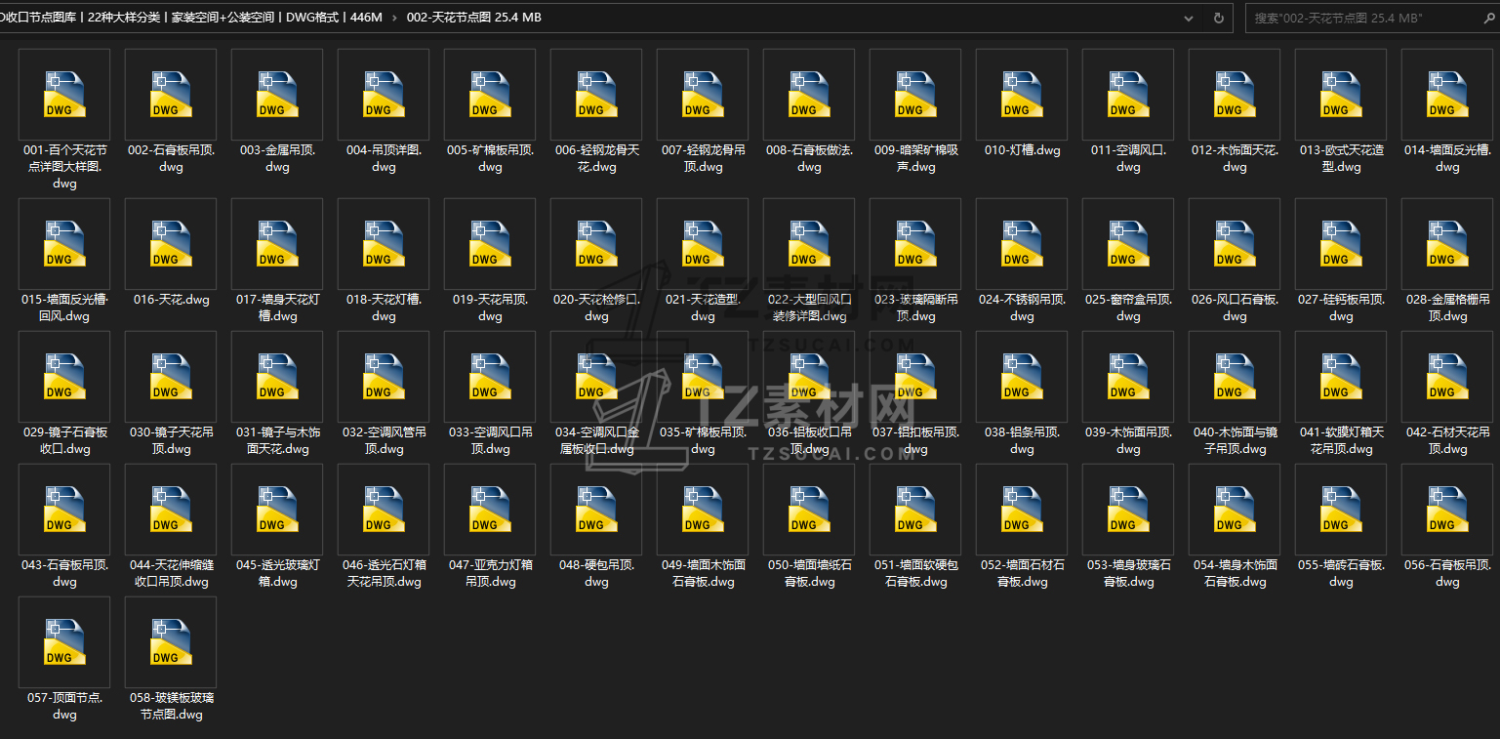Select the label 049-墙面木饰面石膏板.dwg

click(703, 574)
